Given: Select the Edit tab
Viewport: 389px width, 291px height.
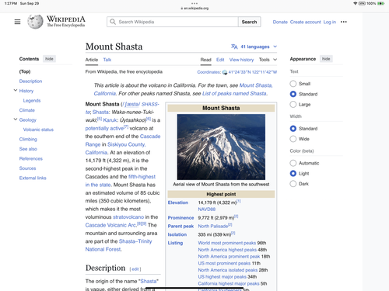Looking at the screenshot, I should coord(220,60).
